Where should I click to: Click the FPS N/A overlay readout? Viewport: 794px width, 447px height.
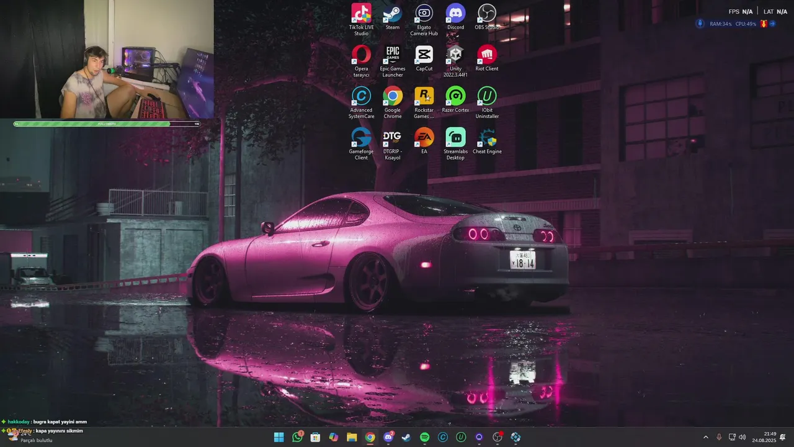pyautogui.click(x=741, y=12)
